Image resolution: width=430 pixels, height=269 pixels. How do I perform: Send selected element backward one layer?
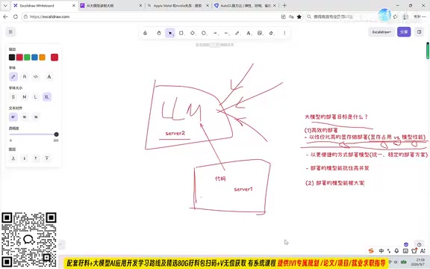[25, 158]
